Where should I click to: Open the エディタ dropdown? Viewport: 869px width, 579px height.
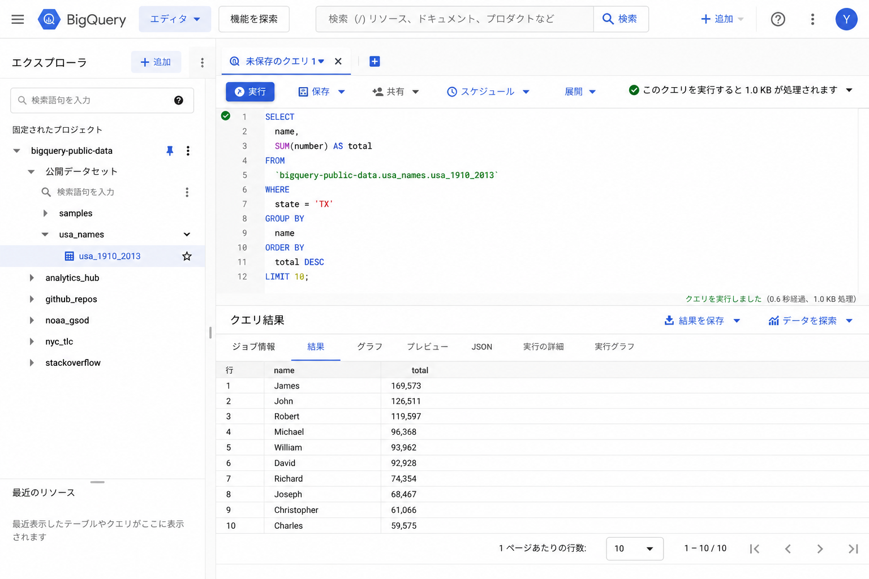coord(175,19)
